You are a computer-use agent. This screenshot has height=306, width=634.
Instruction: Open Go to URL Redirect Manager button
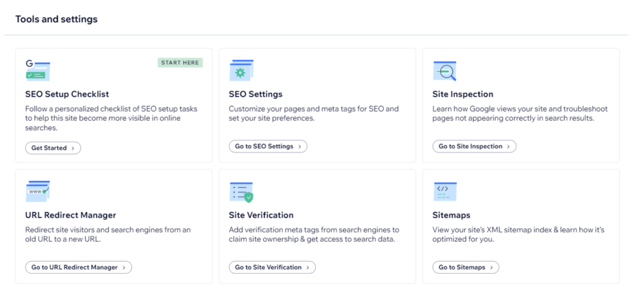[79, 267]
